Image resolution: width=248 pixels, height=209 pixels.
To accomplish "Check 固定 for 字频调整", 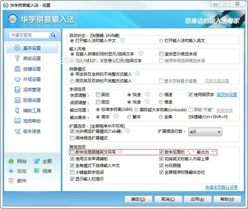I will [x=98, y=95].
